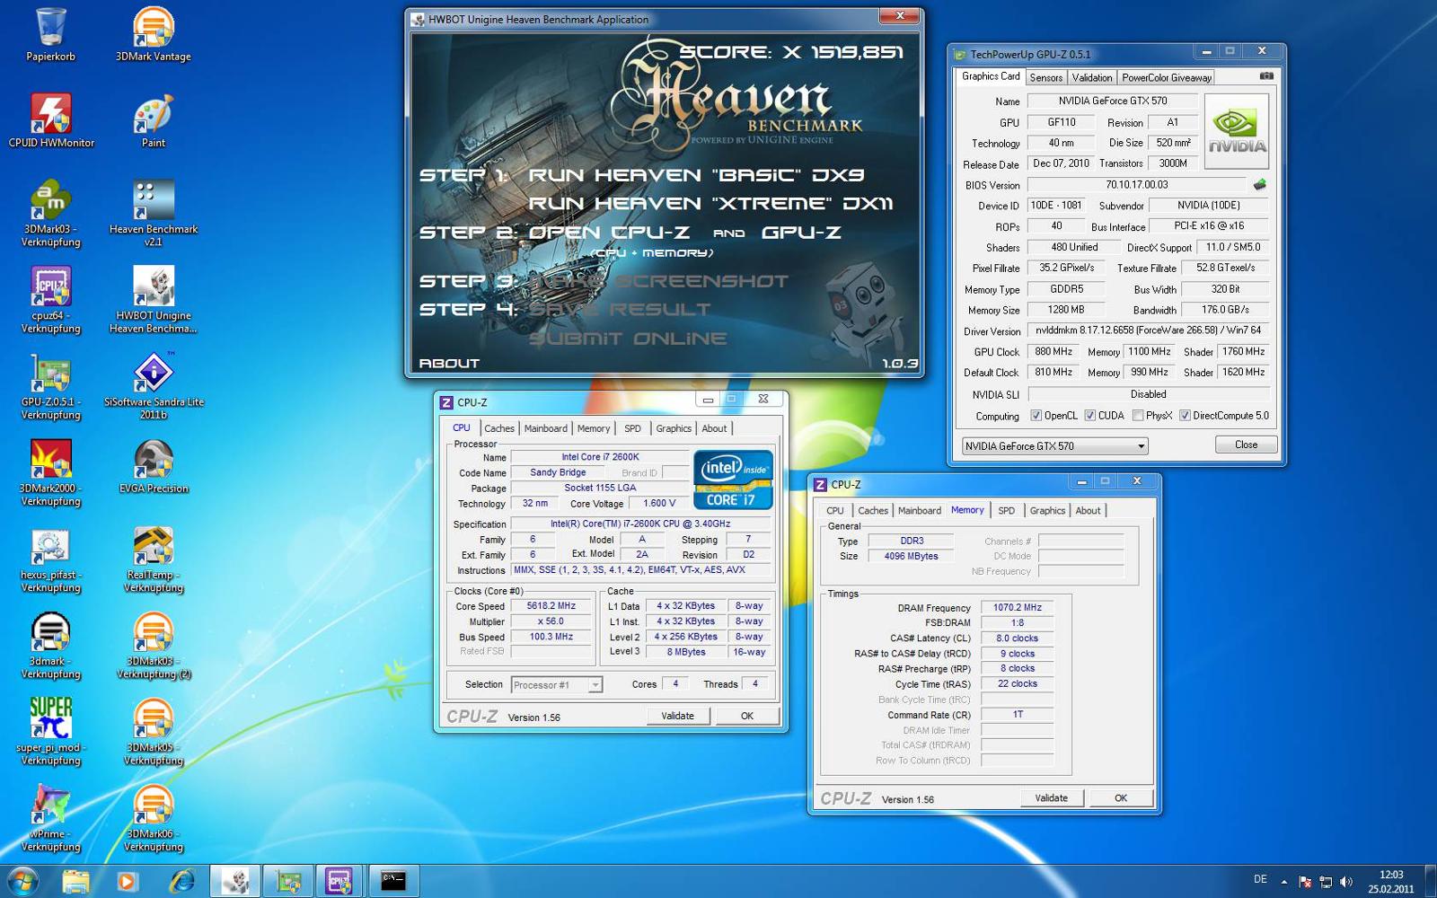Click the NVIDIA logo in GPU-Z
The image size is (1437, 898).
1237,131
